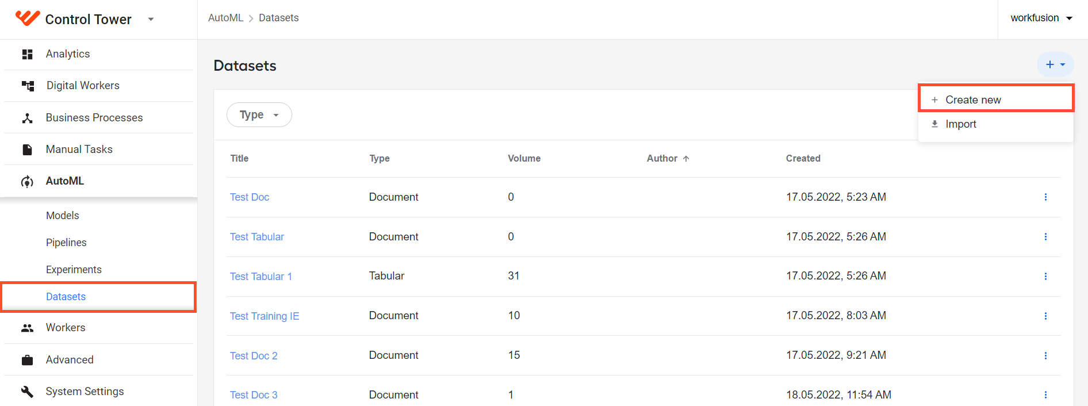This screenshot has width=1088, height=406.
Task: Open more options for Test Tabular 1
Action: coord(1045,277)
